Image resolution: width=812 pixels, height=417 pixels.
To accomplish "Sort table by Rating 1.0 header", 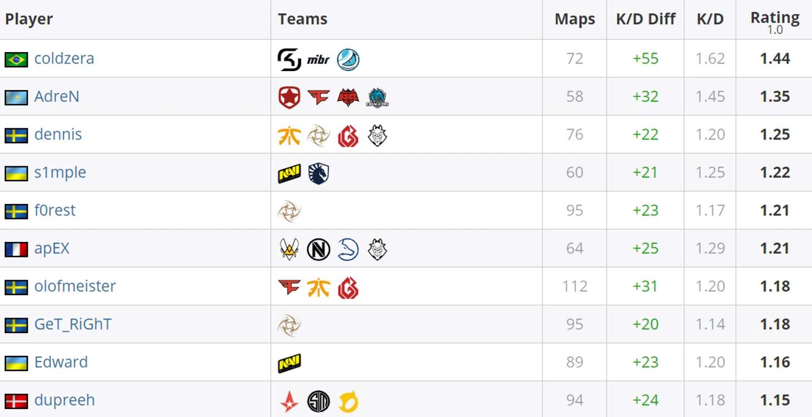I will [775, 22].
